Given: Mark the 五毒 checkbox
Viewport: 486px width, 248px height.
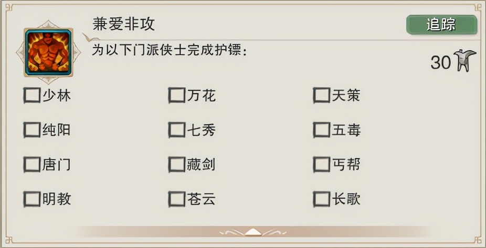Looking at the screenshot, I should tap(321, 130).
